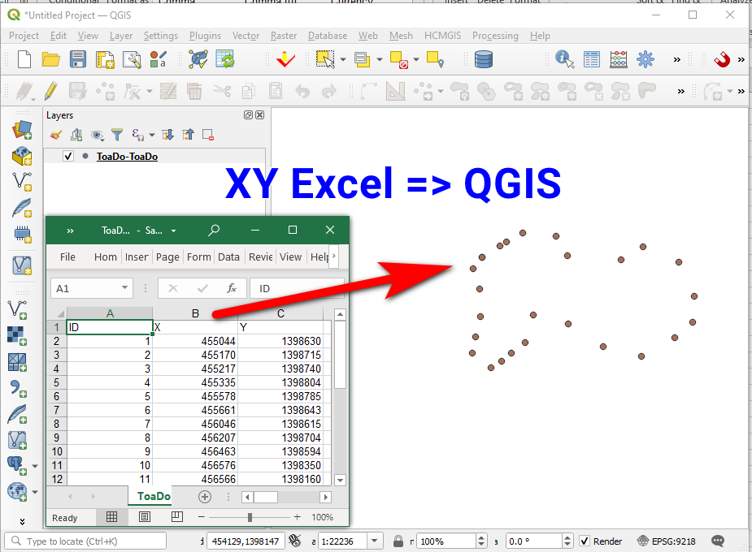Open the Raster menu
752x552 pixels.
click(x=284, y=36)
